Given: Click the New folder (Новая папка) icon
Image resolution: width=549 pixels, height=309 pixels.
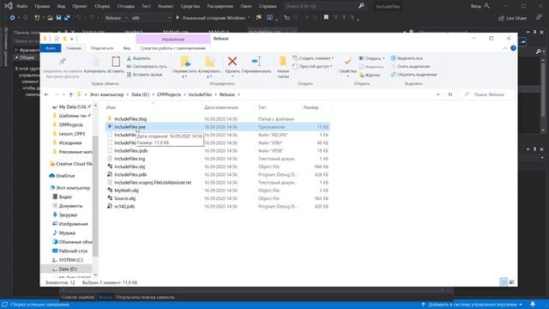Looking at the screenshot, I should [x=283, y=62].
